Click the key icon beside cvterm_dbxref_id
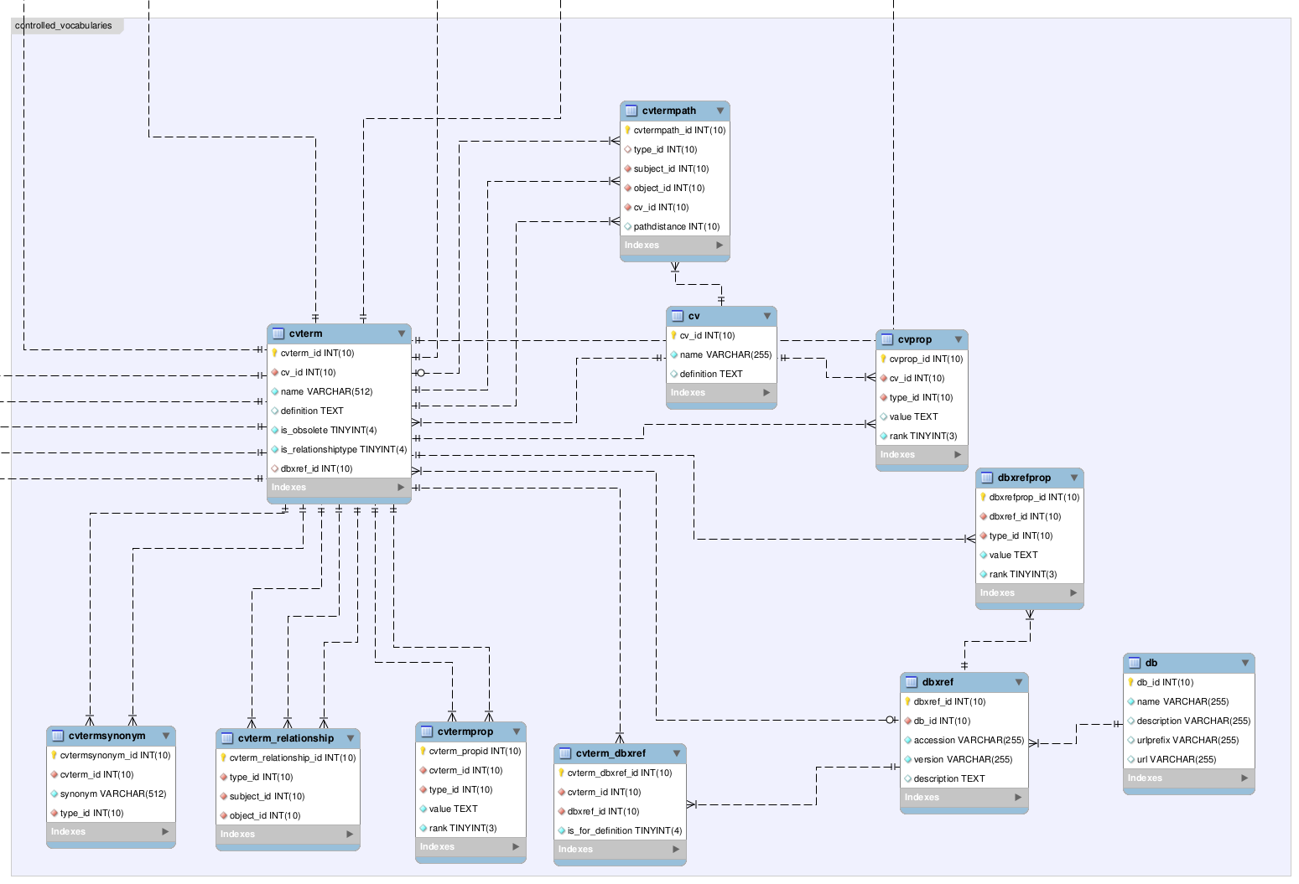The width and height of the screenshot is (1299, 884). point(563,773)
